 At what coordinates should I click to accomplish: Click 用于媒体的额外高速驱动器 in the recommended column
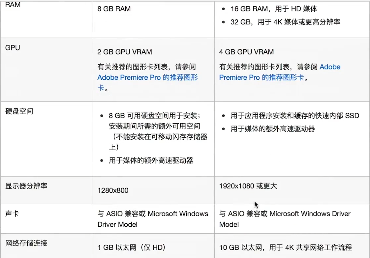click(273, 129)
